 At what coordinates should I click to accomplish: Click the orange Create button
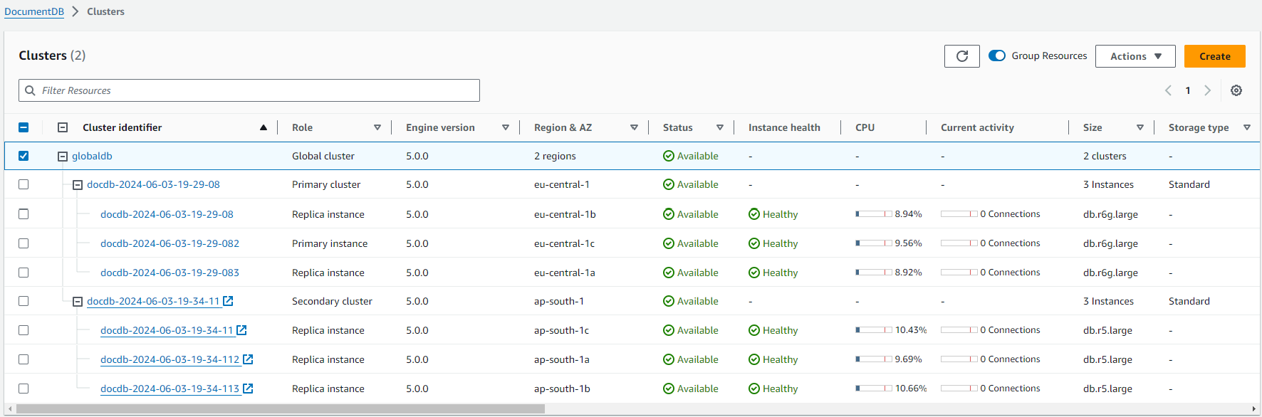1214,56
